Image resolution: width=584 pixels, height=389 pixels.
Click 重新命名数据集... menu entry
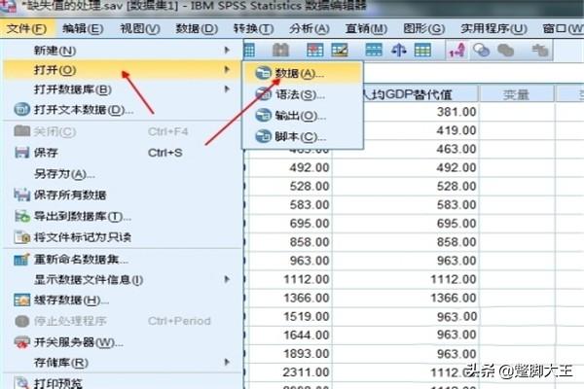click(123, 259)
